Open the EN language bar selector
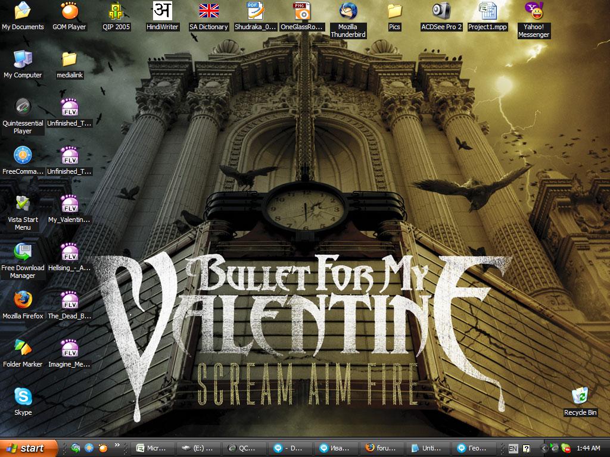The image size is (610, 457). click(513, 448)
